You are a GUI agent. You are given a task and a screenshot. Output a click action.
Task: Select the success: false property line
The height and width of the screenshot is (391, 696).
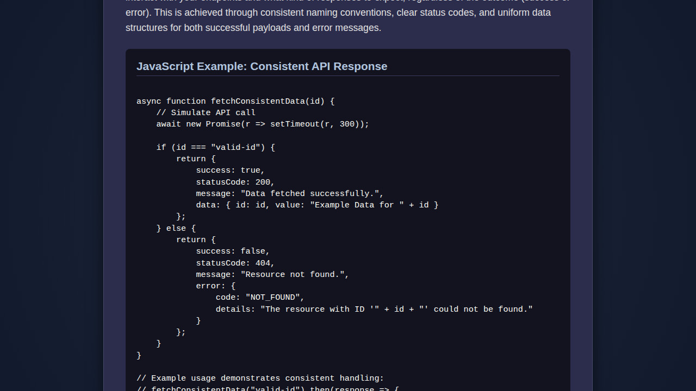(x=232, y=251)
